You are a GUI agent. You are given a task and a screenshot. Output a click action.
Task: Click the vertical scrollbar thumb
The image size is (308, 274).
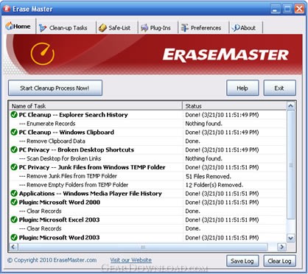291,165
